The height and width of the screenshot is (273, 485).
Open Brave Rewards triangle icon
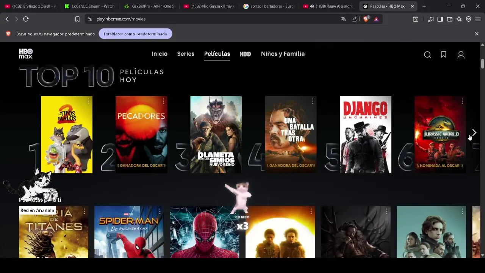coord(376,19)
